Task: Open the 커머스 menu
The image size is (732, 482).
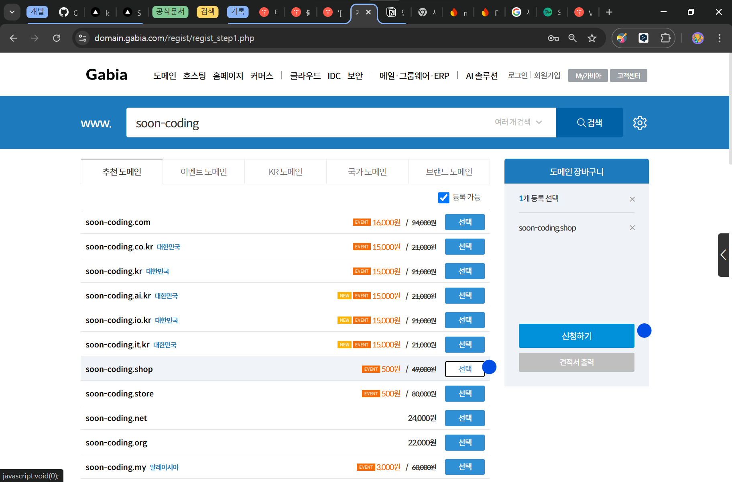Action: [x=261, y=76]
